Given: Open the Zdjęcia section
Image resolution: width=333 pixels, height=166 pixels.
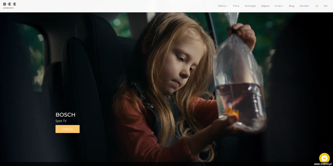Looking at the screenshot, I should [x=265, y=6].
